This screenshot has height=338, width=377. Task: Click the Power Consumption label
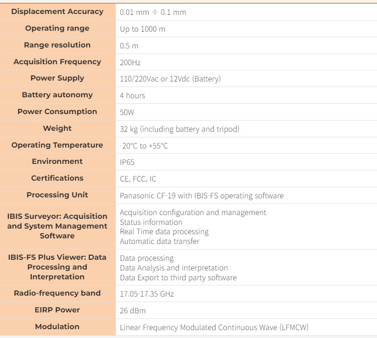coord(57,112)
